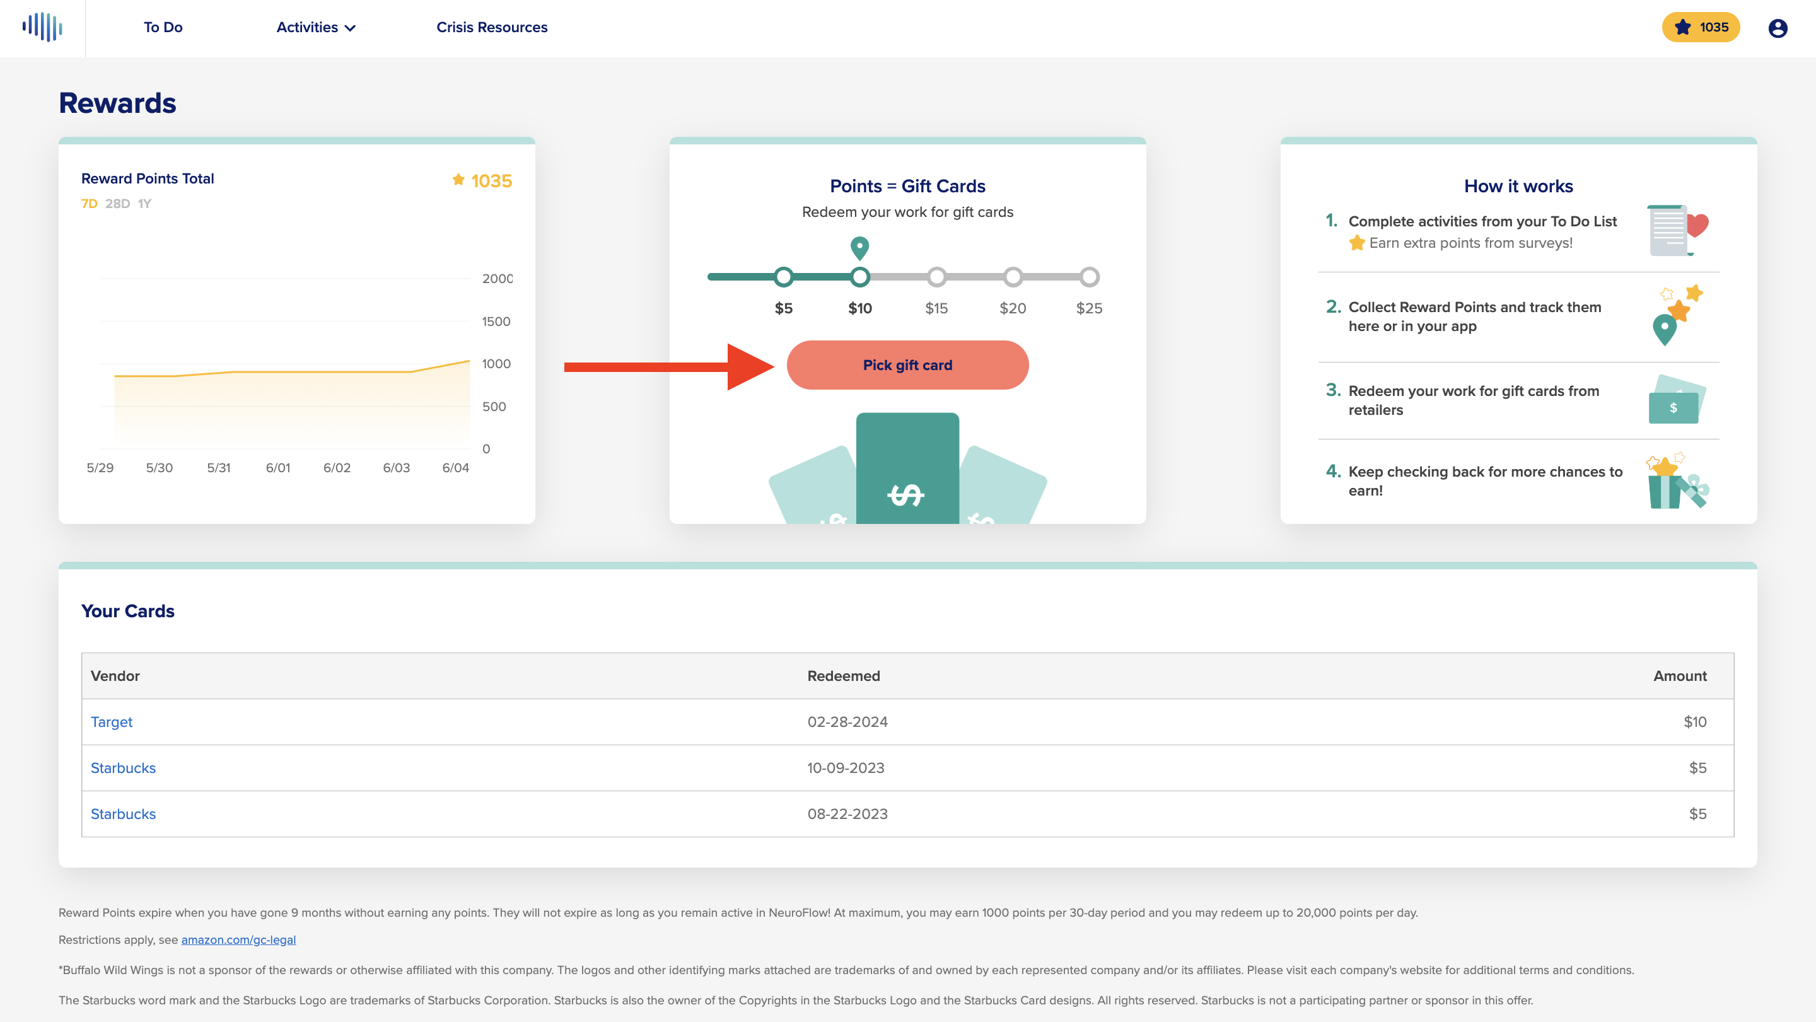Select the $15 milestone on progress bar
The height and width of the screenshot is (1022, 1816).
tap(936, 277)
